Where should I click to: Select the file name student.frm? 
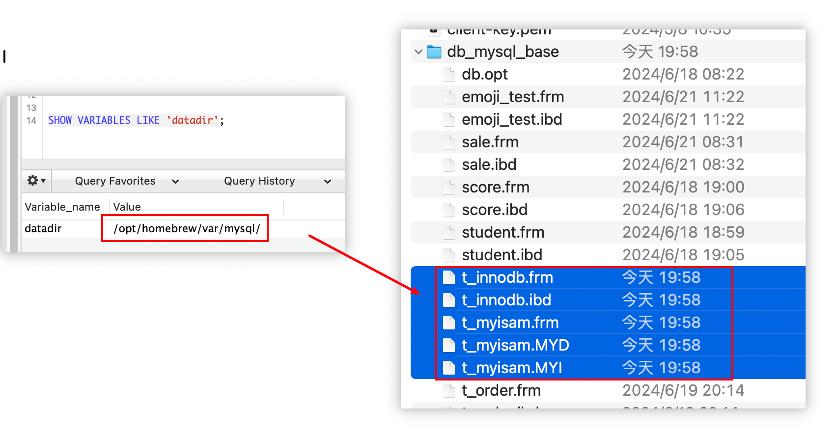(x=503, y=232)
